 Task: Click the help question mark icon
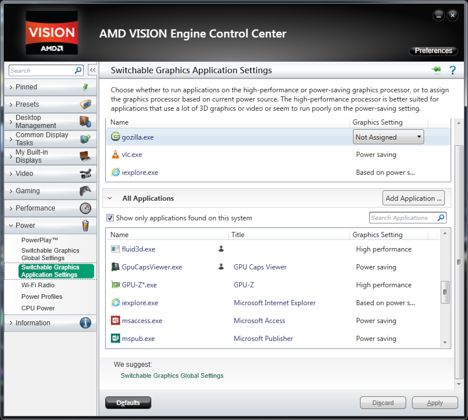click(452, 70)
